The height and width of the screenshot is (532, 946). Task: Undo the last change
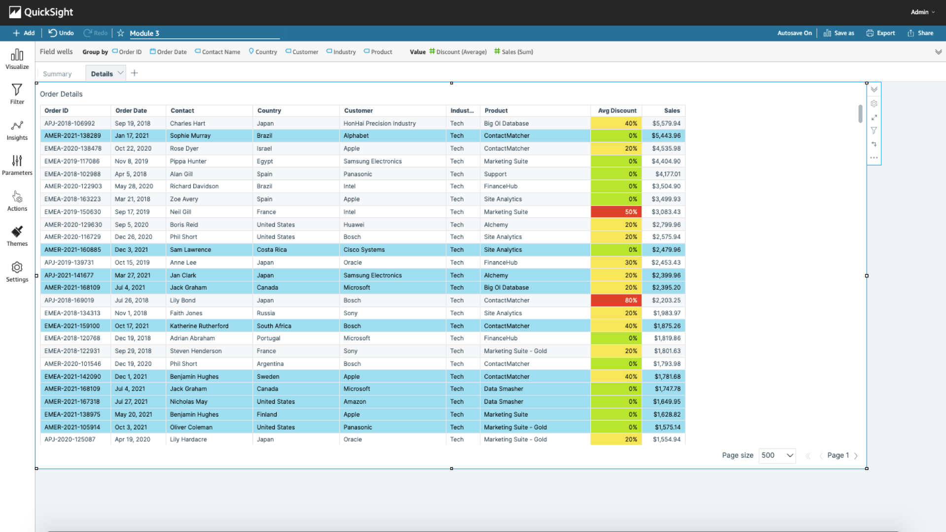(x=61, y=33)
